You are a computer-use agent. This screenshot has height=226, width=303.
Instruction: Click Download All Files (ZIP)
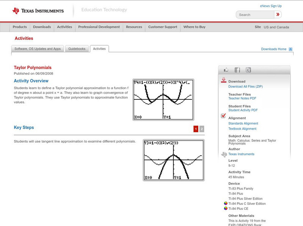[x=245, y=87]
